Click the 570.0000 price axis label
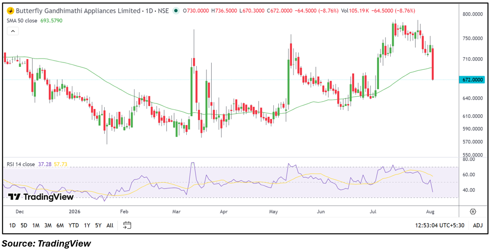 coord(473,142)
